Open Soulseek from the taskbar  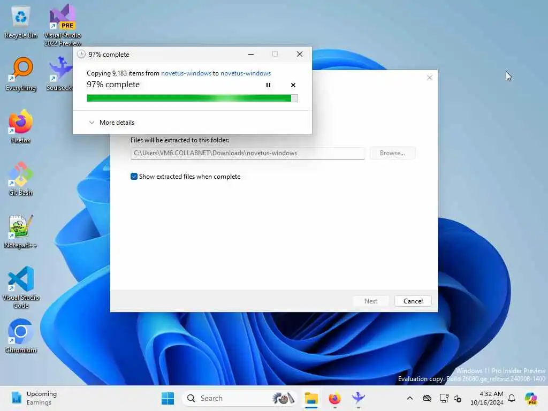[x=358, y=398]
